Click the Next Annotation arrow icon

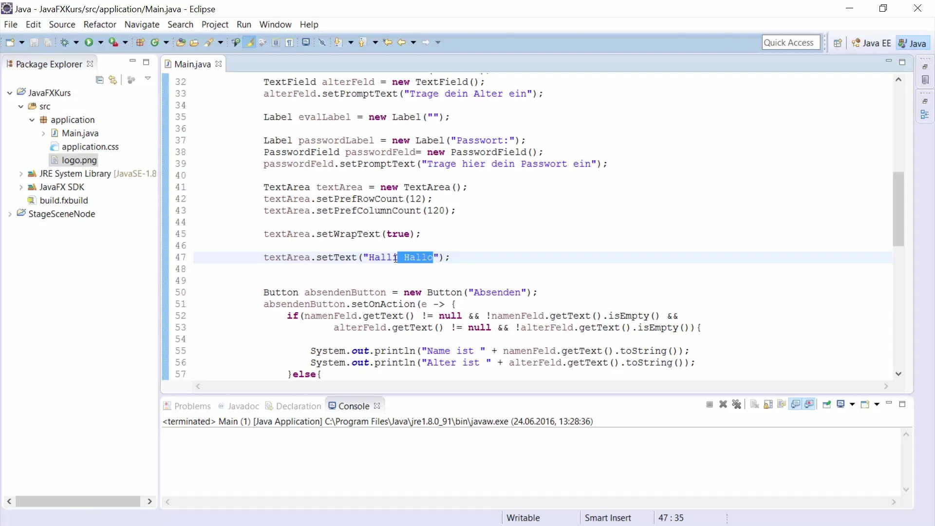[x=337, y=42]
